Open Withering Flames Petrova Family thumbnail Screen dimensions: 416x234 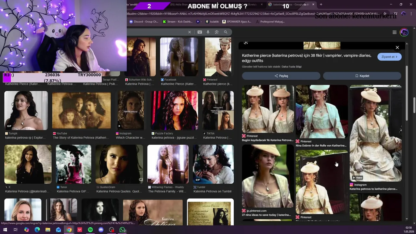[x=168, y=164]
